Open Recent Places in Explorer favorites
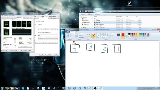The image size is (160, 90). tap(85, 22)
